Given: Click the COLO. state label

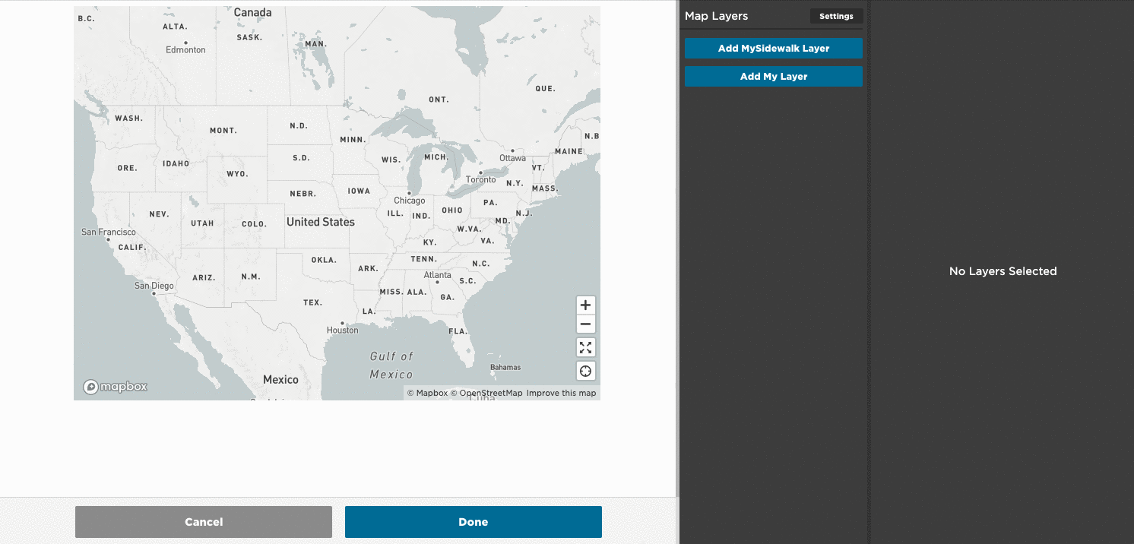Looking at the screenshot, I should [254, 224].
